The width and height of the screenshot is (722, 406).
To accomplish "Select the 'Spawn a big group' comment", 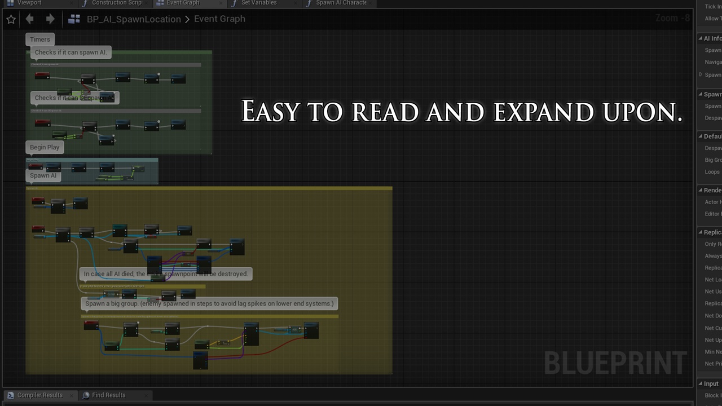I will (209, 303).
